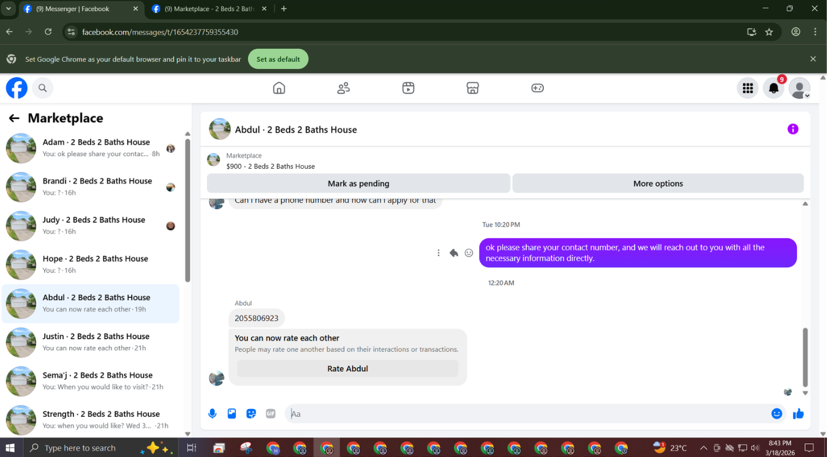
Task: Open more options dots beside sent message
Action: [439, 253]
